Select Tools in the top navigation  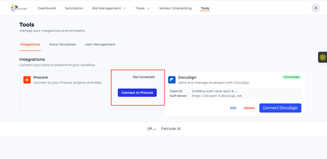point(205,8)
